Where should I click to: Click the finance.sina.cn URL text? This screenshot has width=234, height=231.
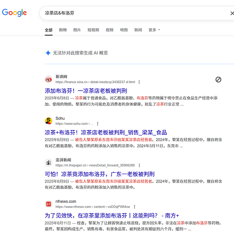95,82
